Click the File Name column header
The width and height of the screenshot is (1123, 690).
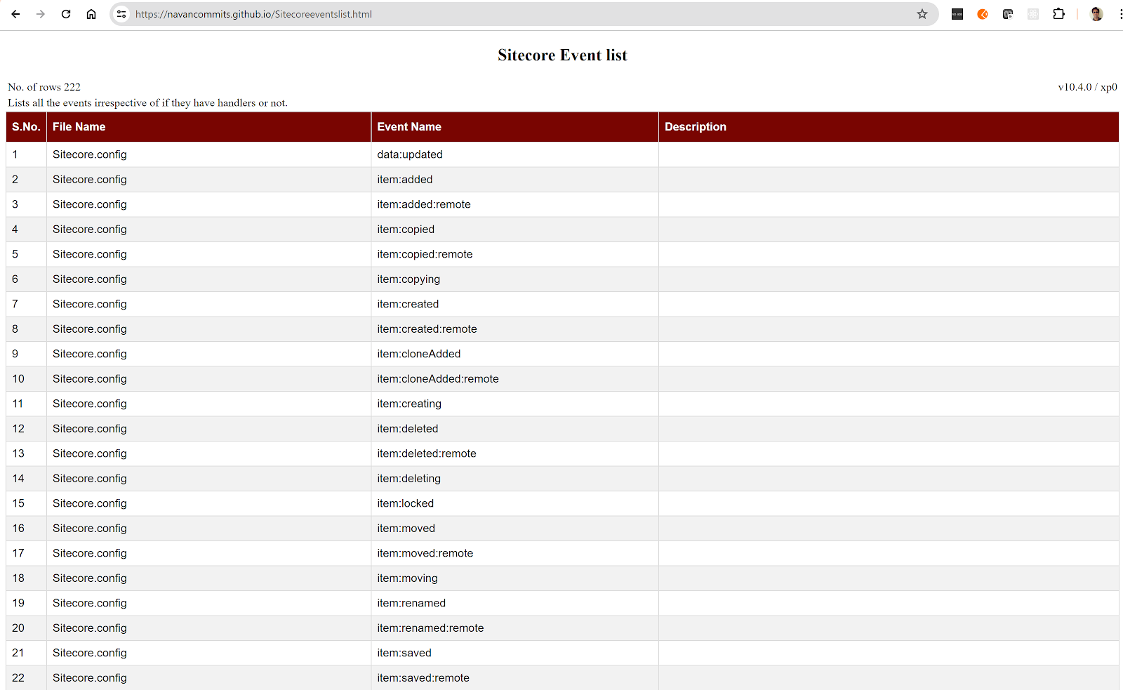[209, 127]
